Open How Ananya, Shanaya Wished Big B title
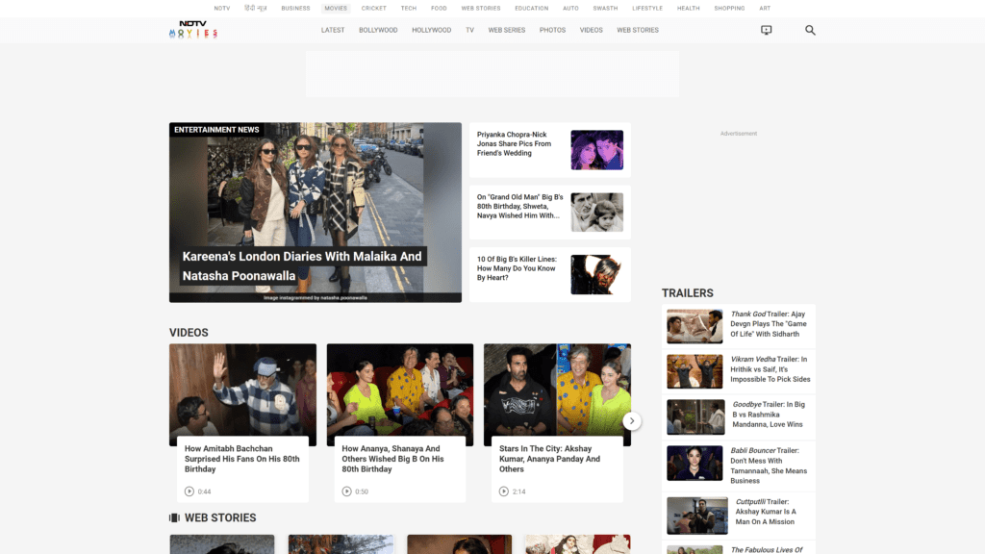 [x=393, y=459]
